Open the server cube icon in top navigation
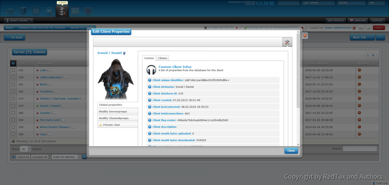Screen dimensions: 389x185 24,11
